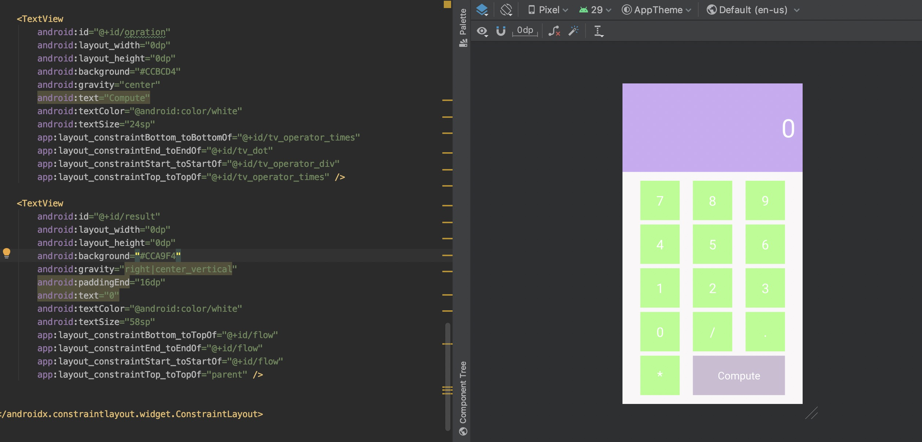Click the 0dp default margin button
This screenshot has width=922, height=442.
(525, 31)
